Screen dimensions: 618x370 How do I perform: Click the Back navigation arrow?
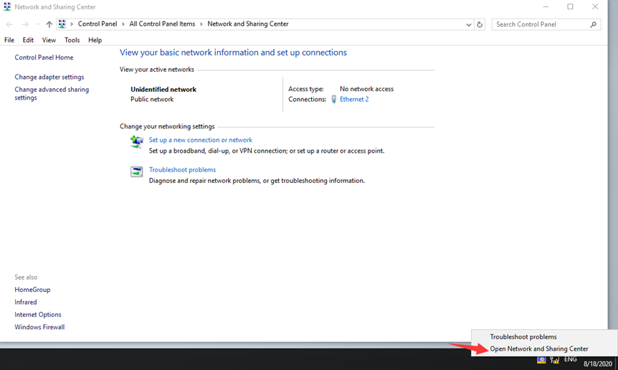pyautogui.click(x=9, y=24)
